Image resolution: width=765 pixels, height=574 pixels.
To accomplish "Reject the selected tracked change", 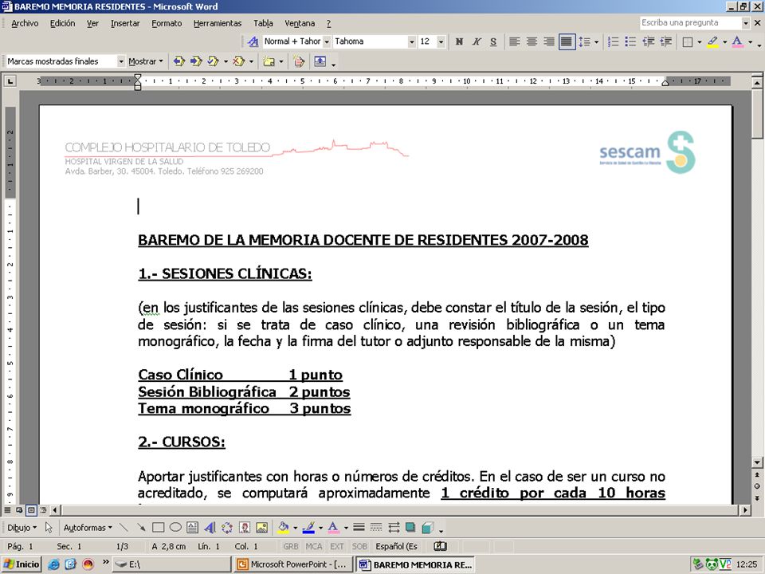I will click(238, 61).
